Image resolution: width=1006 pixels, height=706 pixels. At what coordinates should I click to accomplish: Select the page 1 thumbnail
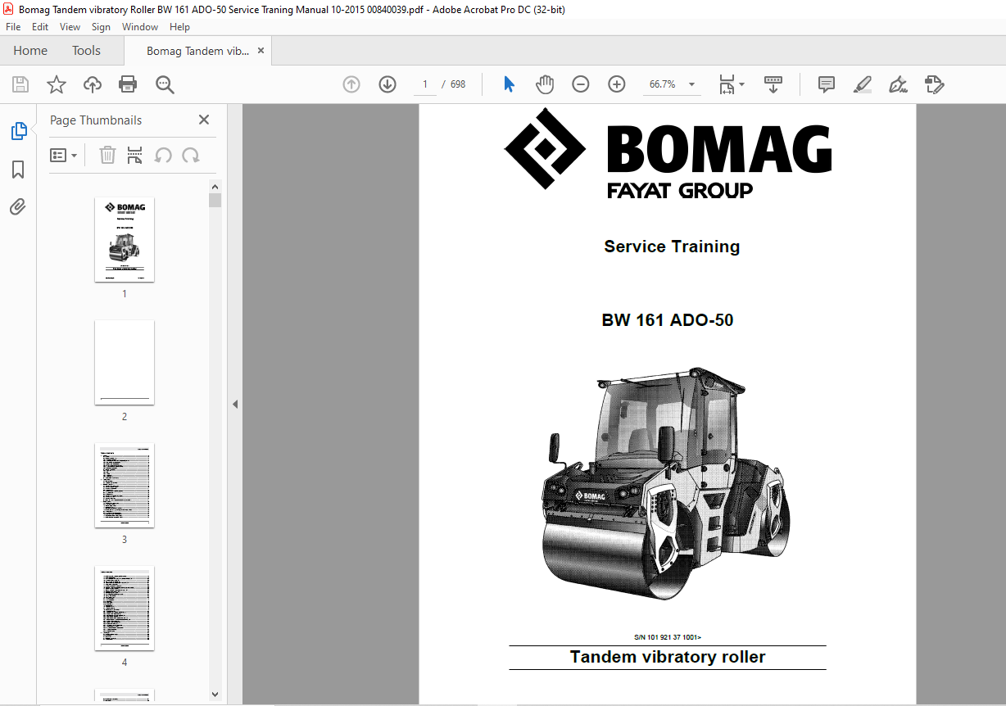125,239
